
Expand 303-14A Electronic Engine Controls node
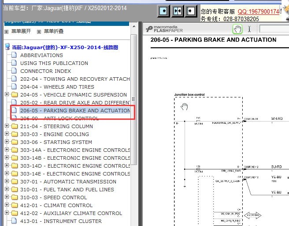coord(7,150)
